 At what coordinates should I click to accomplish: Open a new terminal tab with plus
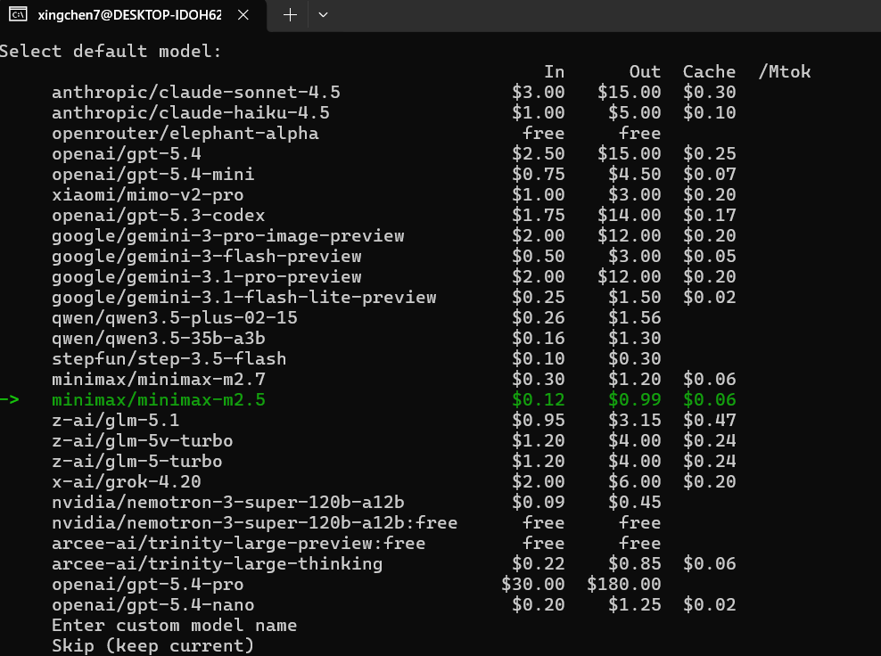point(290,15)
